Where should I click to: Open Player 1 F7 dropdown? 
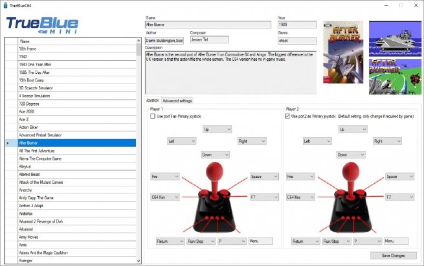pyautogui.click(x=264, y=197)
